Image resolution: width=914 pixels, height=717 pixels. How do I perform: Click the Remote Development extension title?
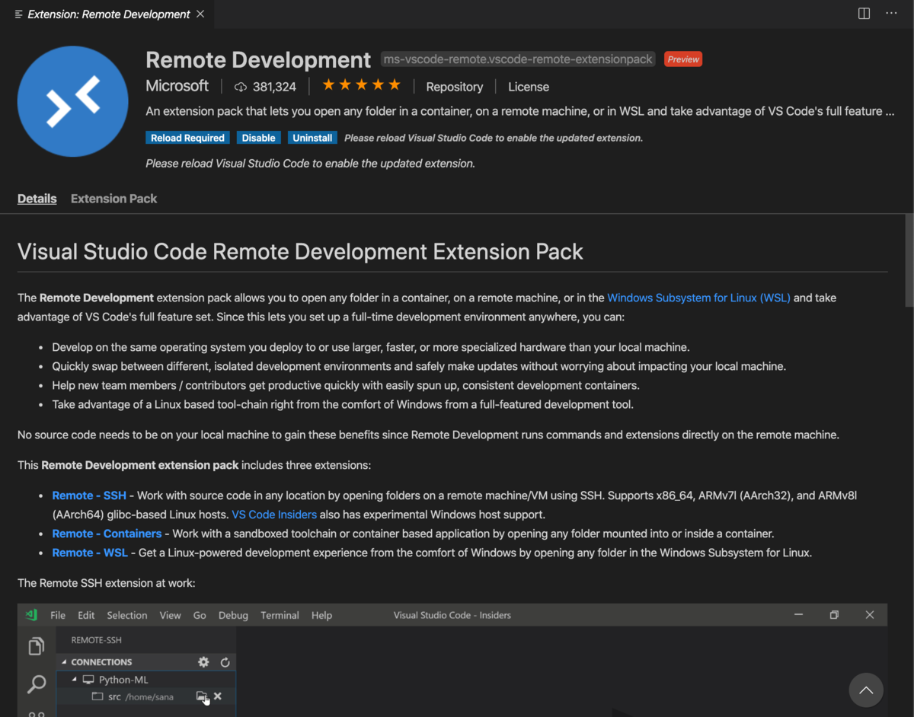(x=258, y=59)
